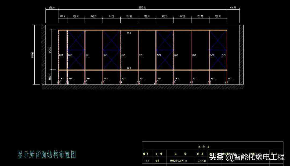Click the vertical 2142.32 height dimension
The image size is (290, 166).
(50, 50)
